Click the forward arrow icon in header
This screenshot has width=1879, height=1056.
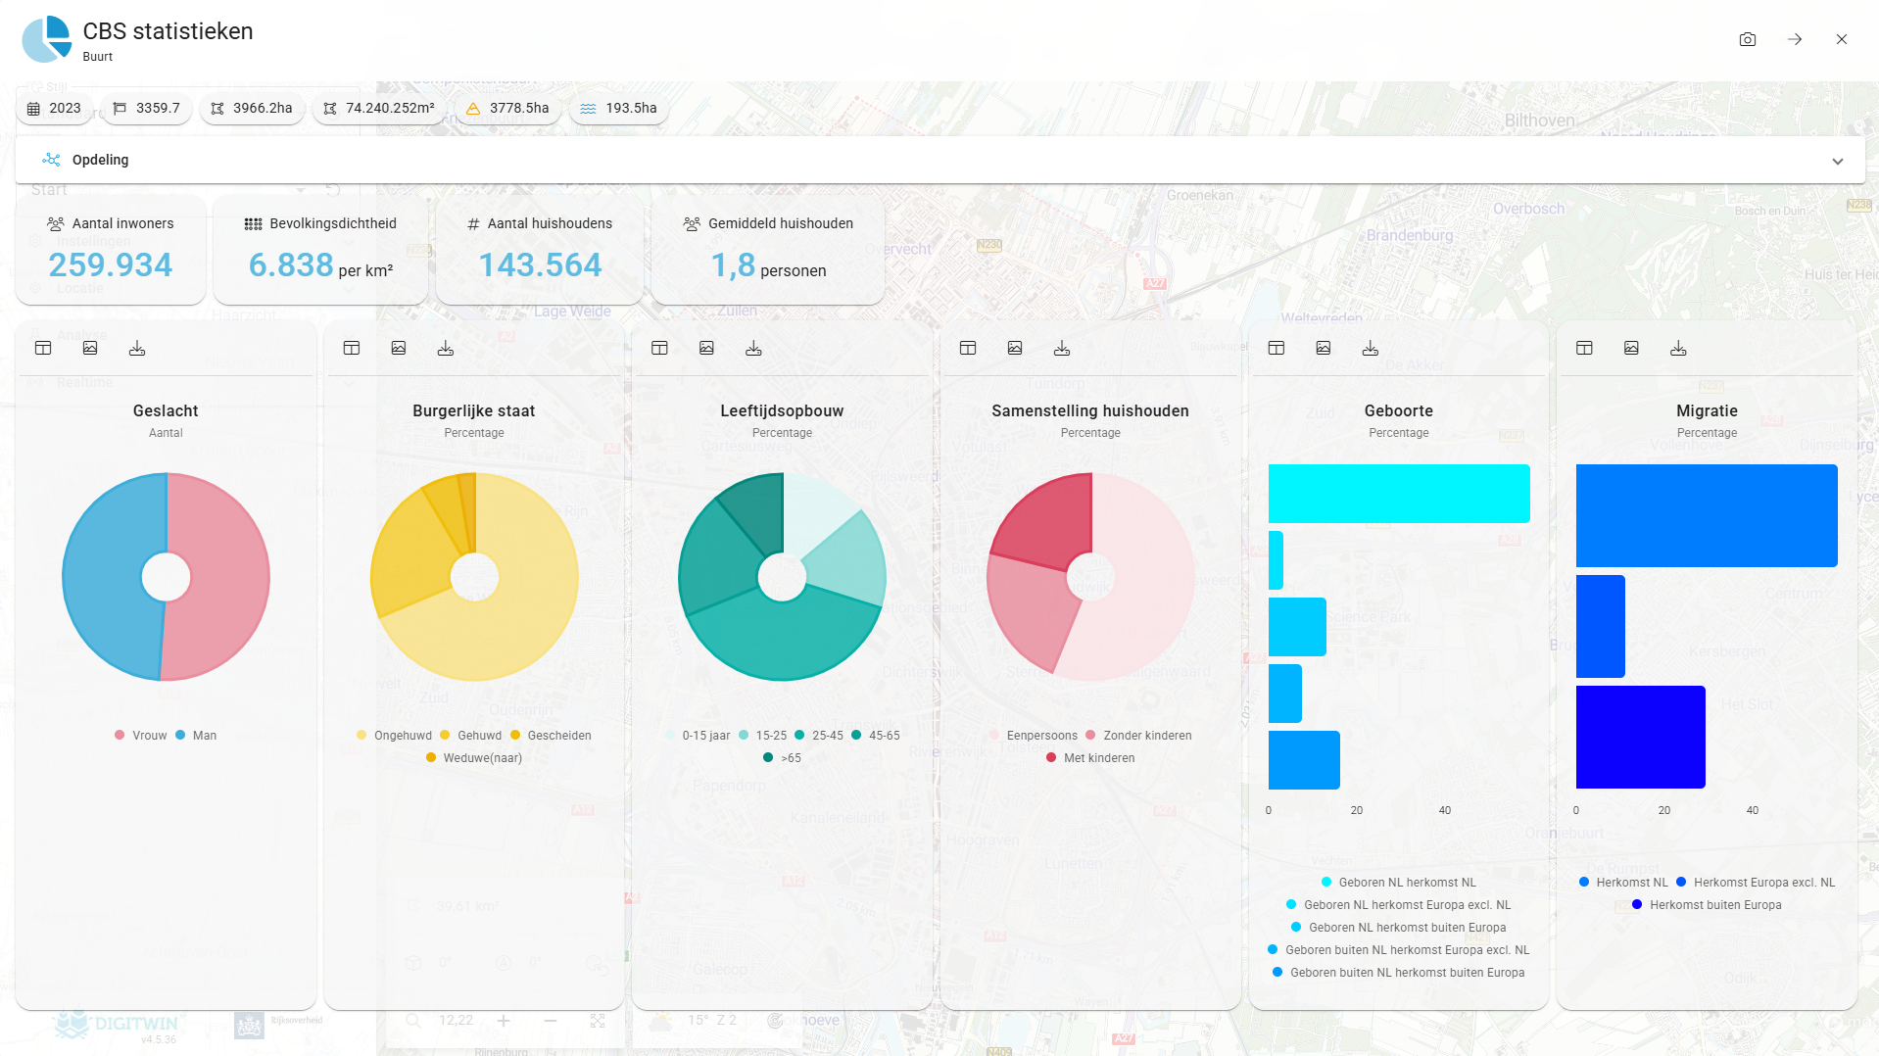tap(1794, 39)
